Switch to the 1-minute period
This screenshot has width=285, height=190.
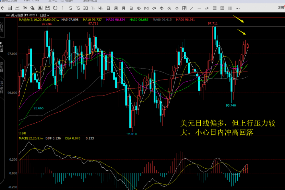(x=63, y=8)
